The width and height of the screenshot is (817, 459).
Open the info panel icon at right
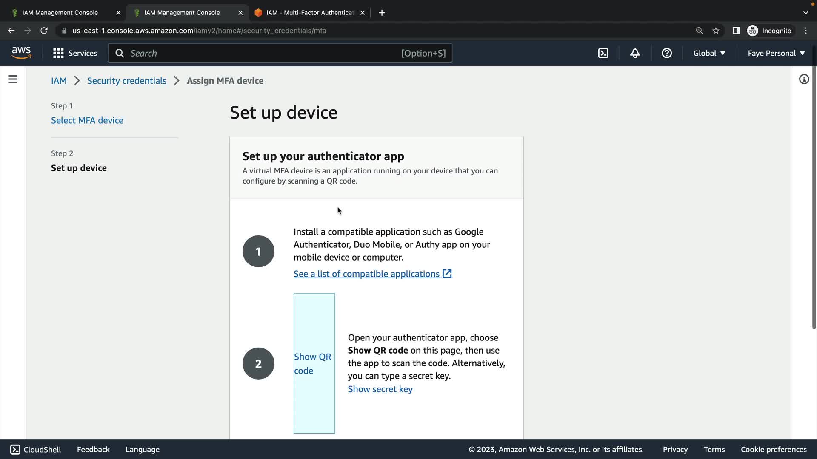pos(803,79)
